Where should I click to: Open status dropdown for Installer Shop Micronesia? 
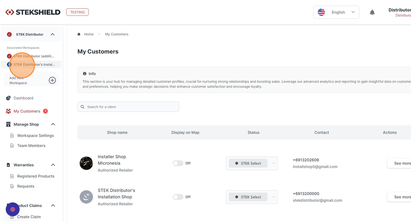[x=252, y=163]
